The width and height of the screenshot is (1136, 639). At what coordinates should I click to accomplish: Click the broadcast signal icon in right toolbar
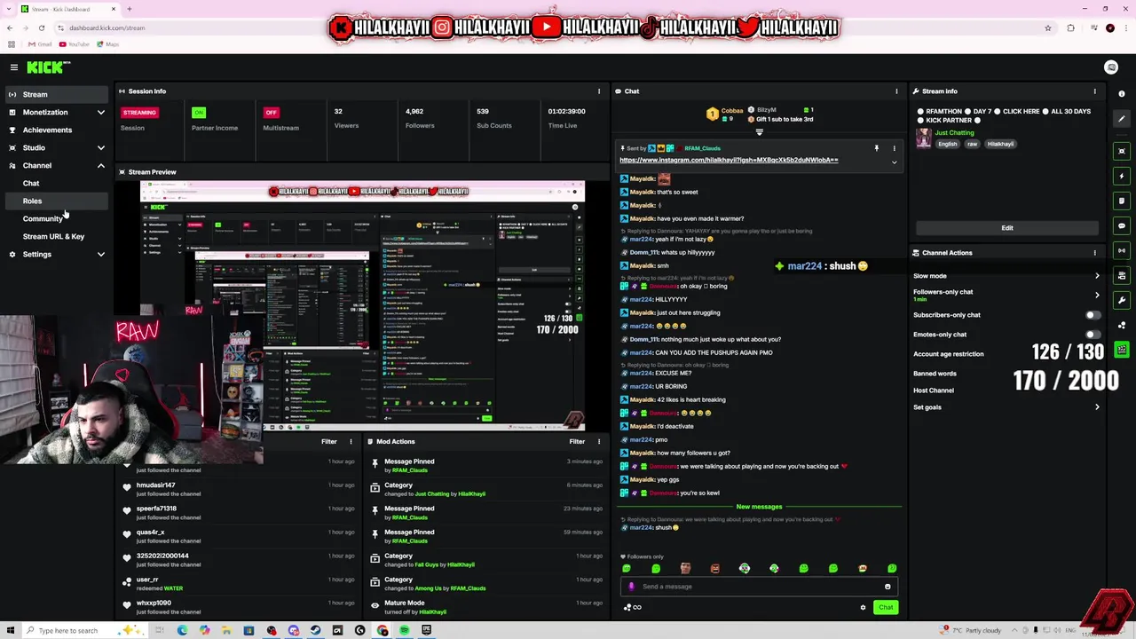pyautogui.click(x=1123, y=250)
